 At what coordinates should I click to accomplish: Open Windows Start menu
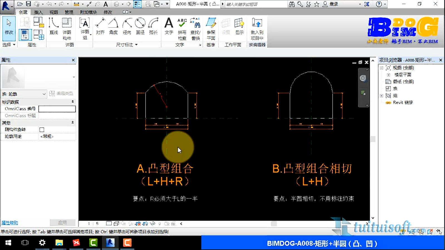[8, 243]
